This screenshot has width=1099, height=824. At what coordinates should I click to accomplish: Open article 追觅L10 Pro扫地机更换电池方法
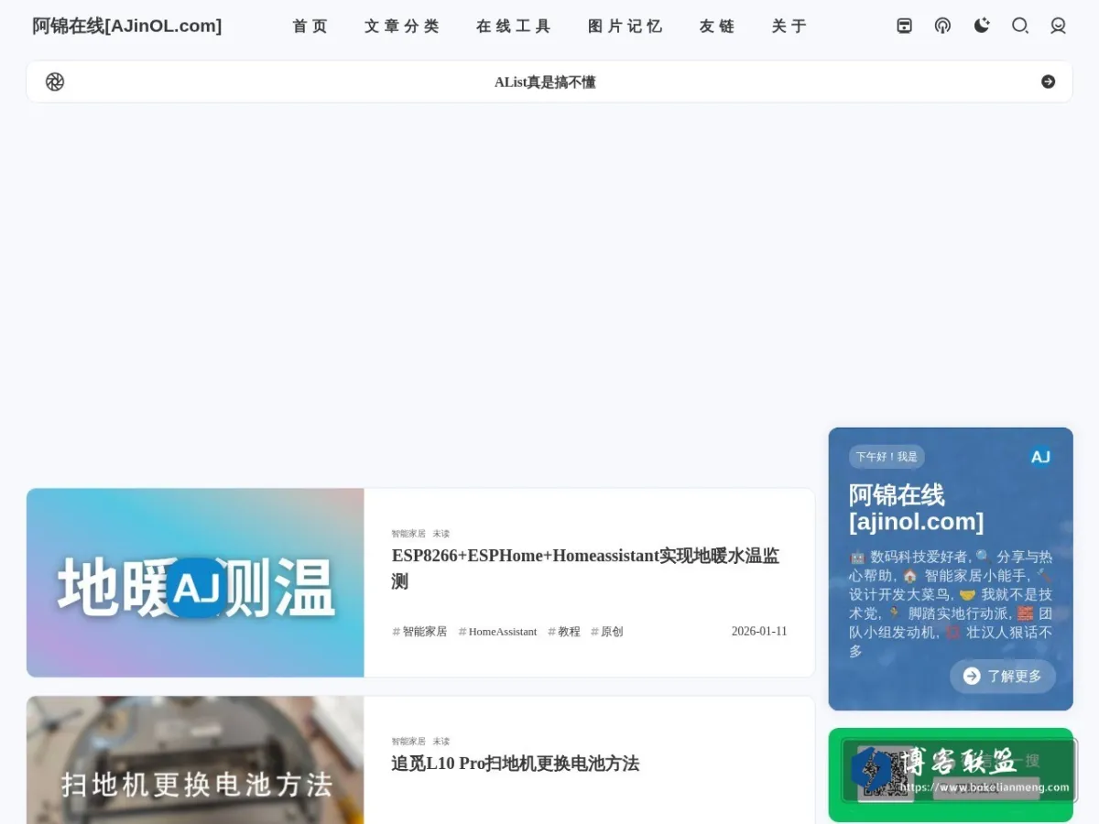tap(516, 764)
